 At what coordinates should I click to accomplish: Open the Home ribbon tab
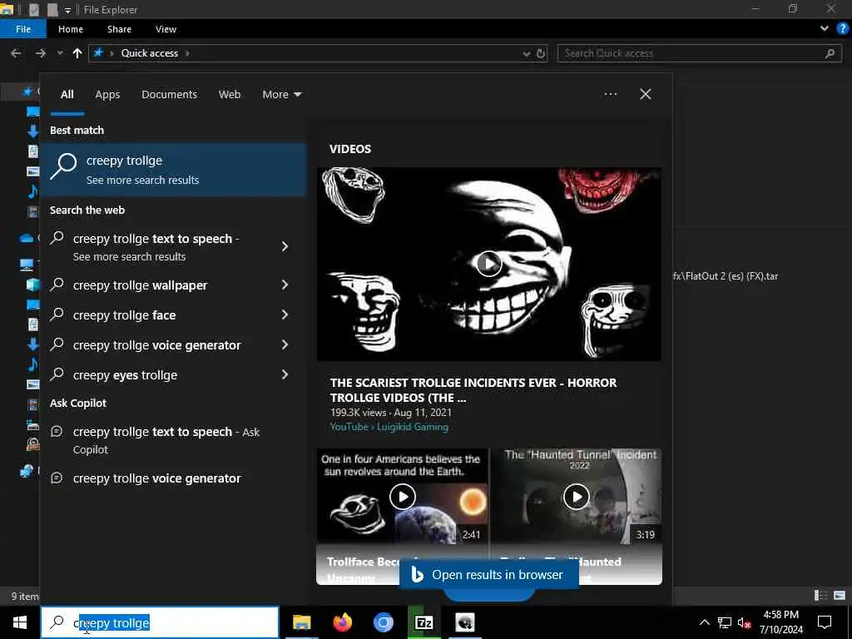71,29
